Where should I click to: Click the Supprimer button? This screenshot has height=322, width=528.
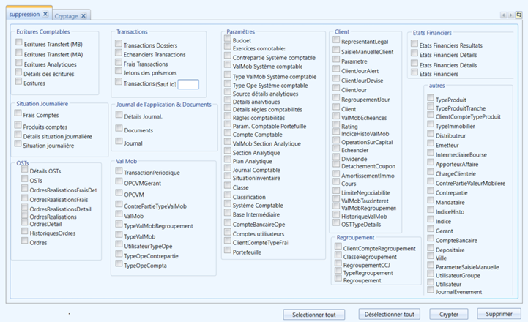pyautogui.click(x=499, y=314)
